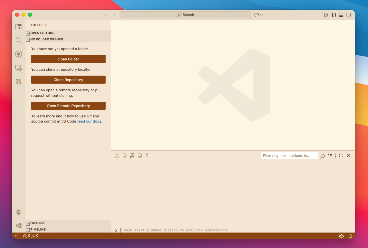This screenshot has height=248, width=368.
Task: Toggle the primary sidebar visibility
Action: pyautogui.click(x=334, y=15)
